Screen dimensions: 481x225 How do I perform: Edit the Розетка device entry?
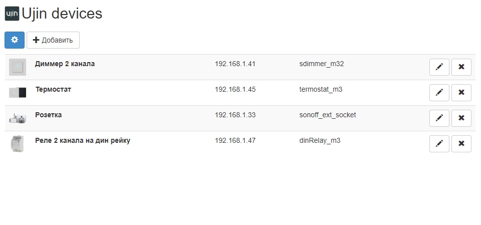439,118
